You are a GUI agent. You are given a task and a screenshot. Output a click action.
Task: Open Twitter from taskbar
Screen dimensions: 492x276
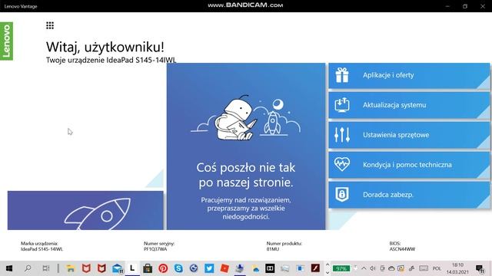[209, 268]
